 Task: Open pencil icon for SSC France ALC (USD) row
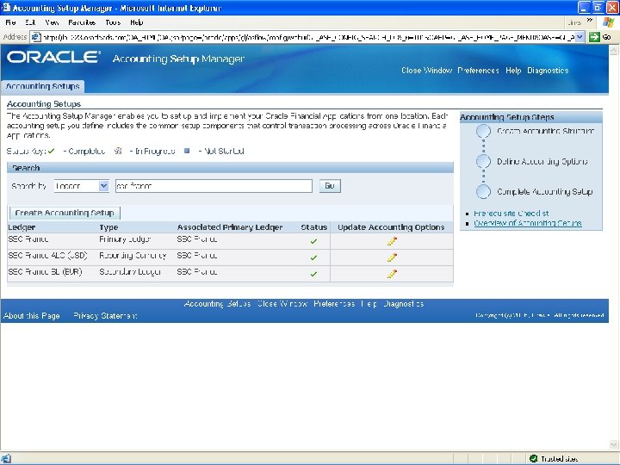(x=392, y=257)
